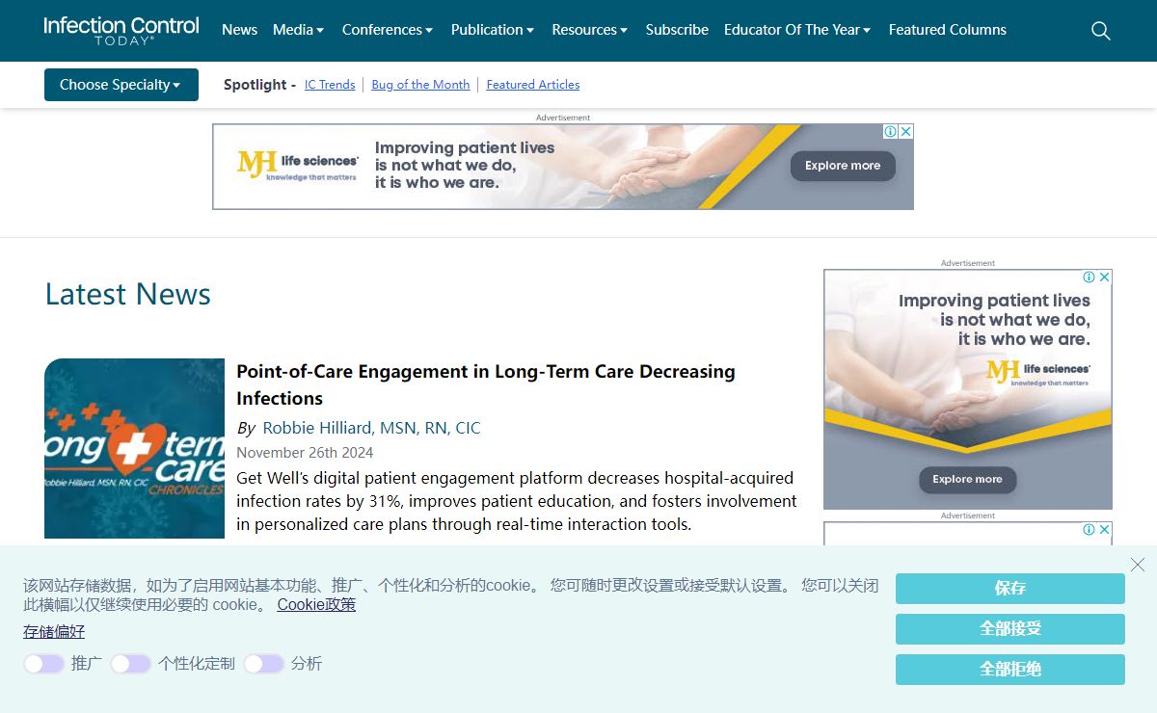Open the Conferences dropdown menu
Screen dimensions: 1157x713
click(x=388, y=30)
